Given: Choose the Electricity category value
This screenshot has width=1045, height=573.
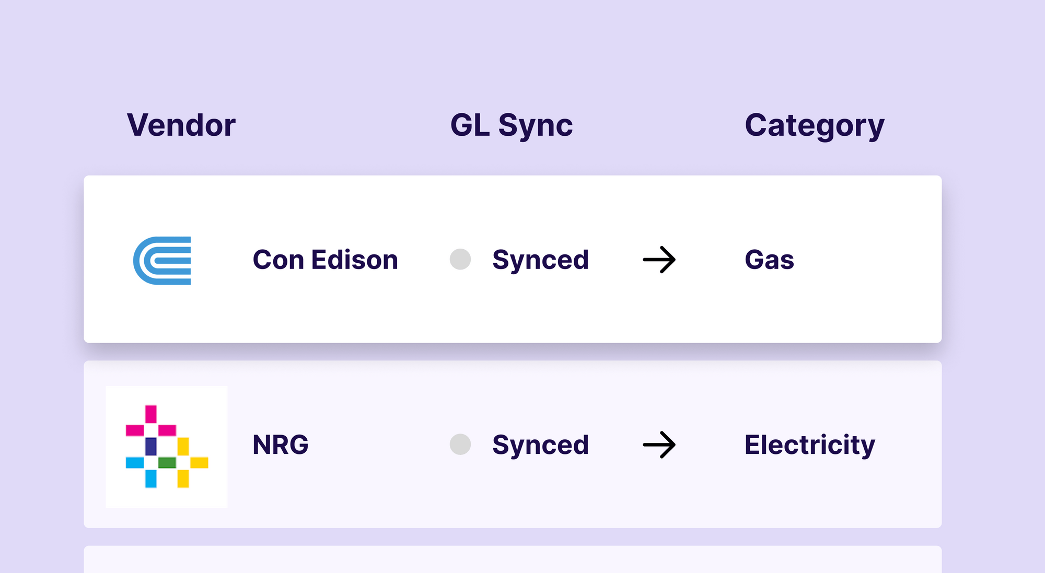Looking at the screenshot, I should tap(809, 445).
